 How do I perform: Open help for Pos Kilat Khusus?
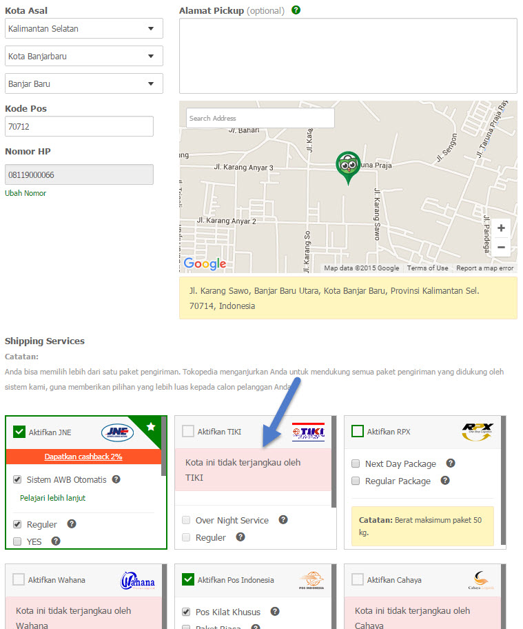[275, 611]
